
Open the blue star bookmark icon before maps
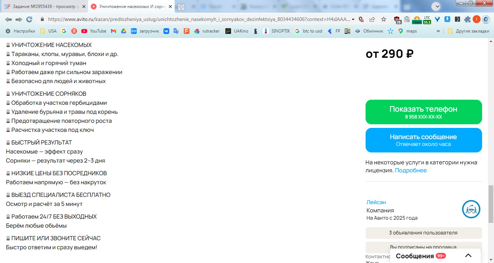point(390,31)
